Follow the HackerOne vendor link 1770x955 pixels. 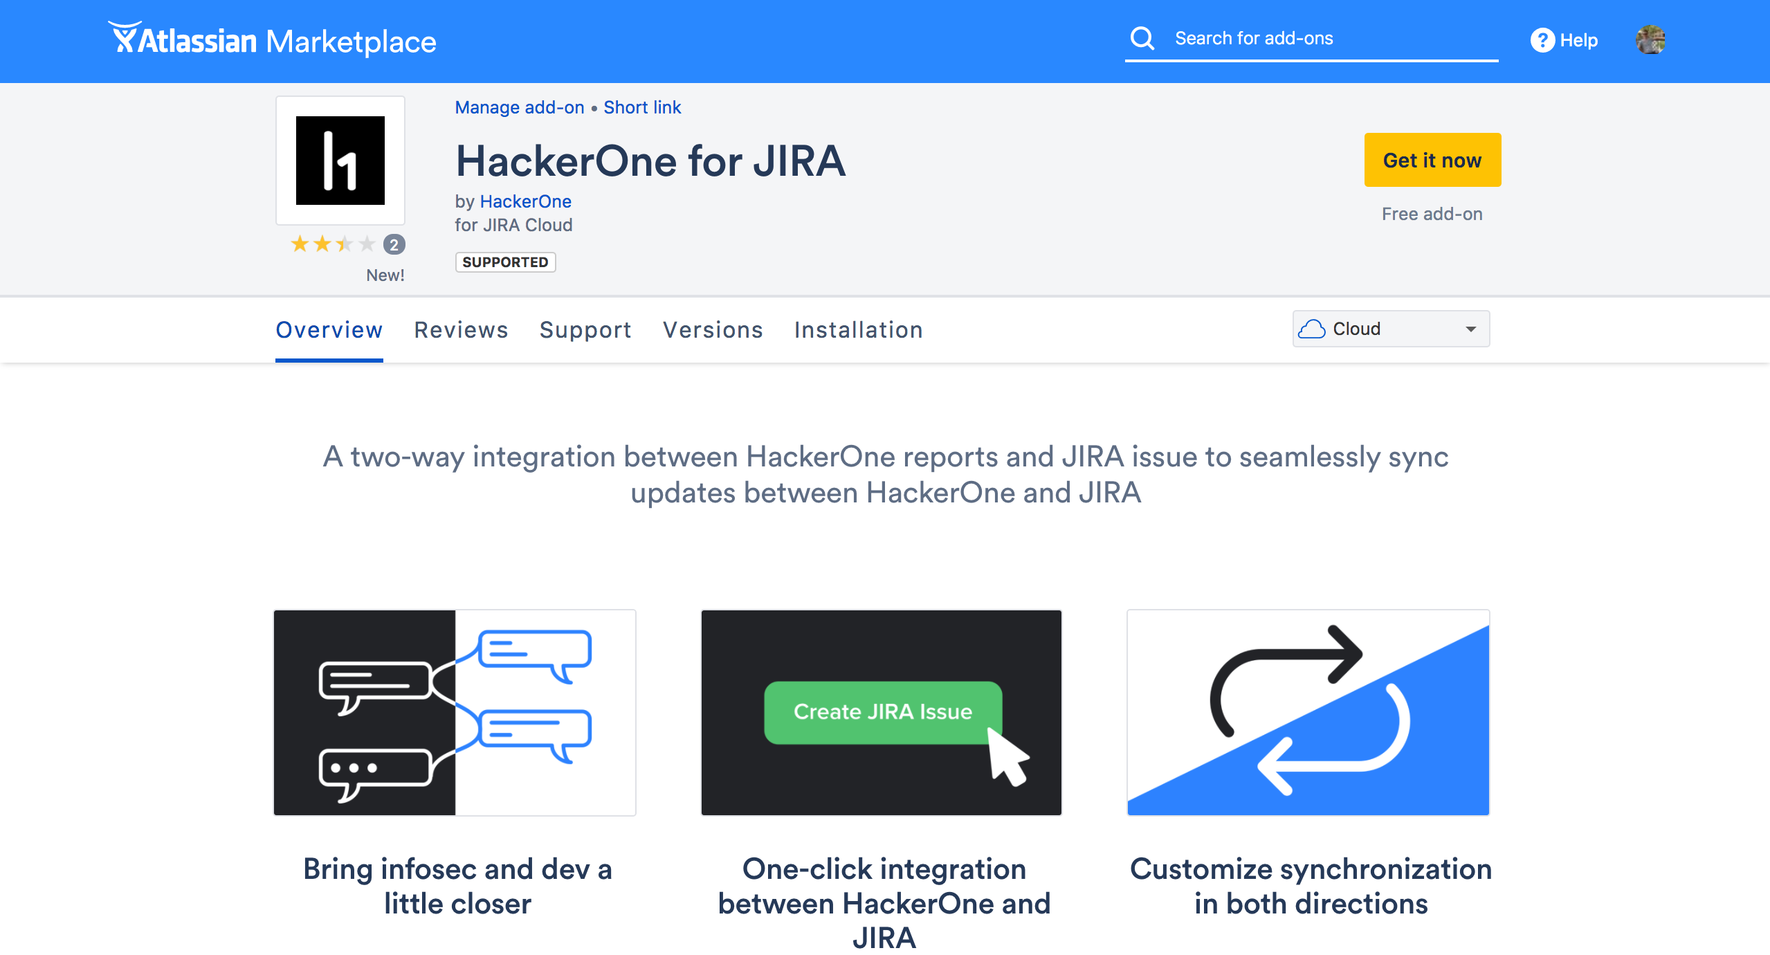click(x=525, y=201)
